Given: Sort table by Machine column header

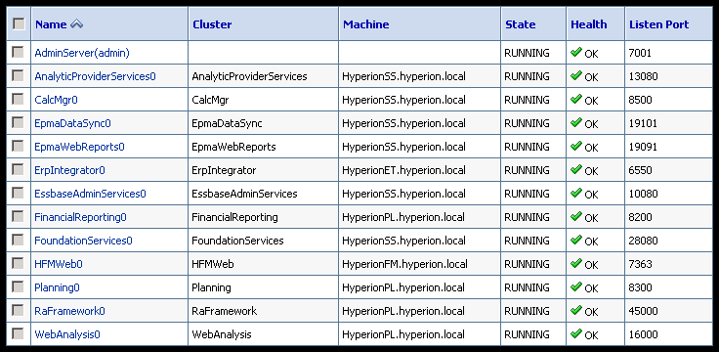Looking at the screenshot, I should click(x=366, y=24).
